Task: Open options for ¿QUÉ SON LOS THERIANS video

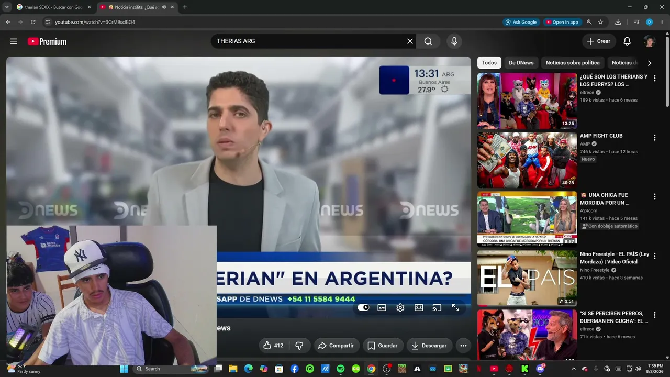Action: pyautogui.click(x=654, y=79)
